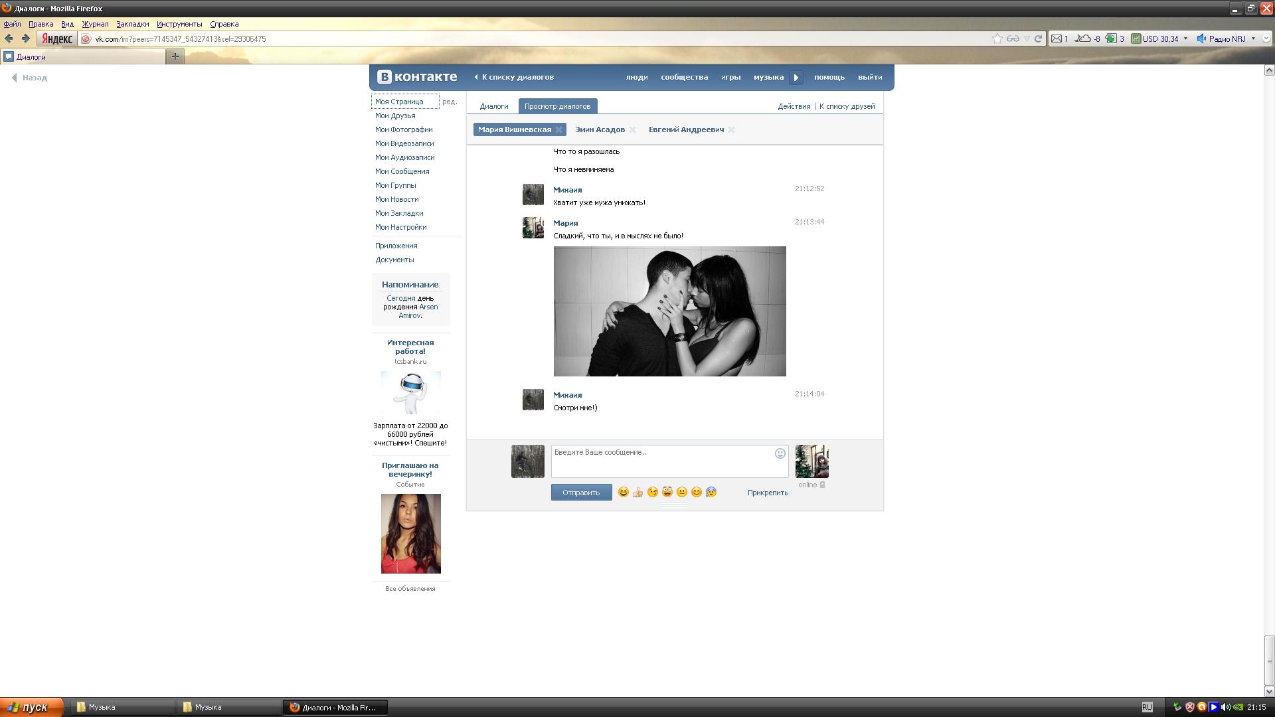
Task: Expand the USD rate dropdown arrow
Action: click(x=1185, y=39)
